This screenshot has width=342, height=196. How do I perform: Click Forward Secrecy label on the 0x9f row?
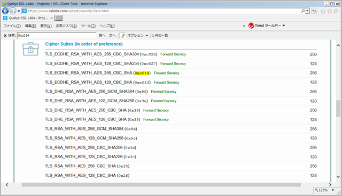[x=164, y=92]
